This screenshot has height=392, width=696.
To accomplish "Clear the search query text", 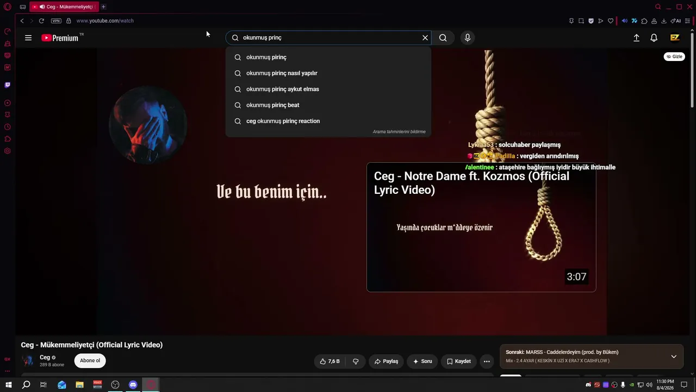I will (x=425, y=38).
